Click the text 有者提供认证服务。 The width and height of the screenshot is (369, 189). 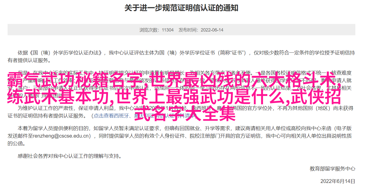click(x=29, y=60)
